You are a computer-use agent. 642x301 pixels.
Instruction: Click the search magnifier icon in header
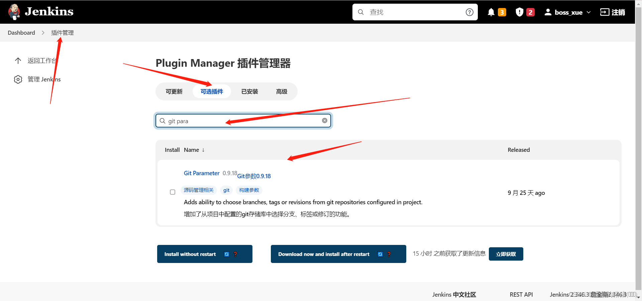pos(361,12)
